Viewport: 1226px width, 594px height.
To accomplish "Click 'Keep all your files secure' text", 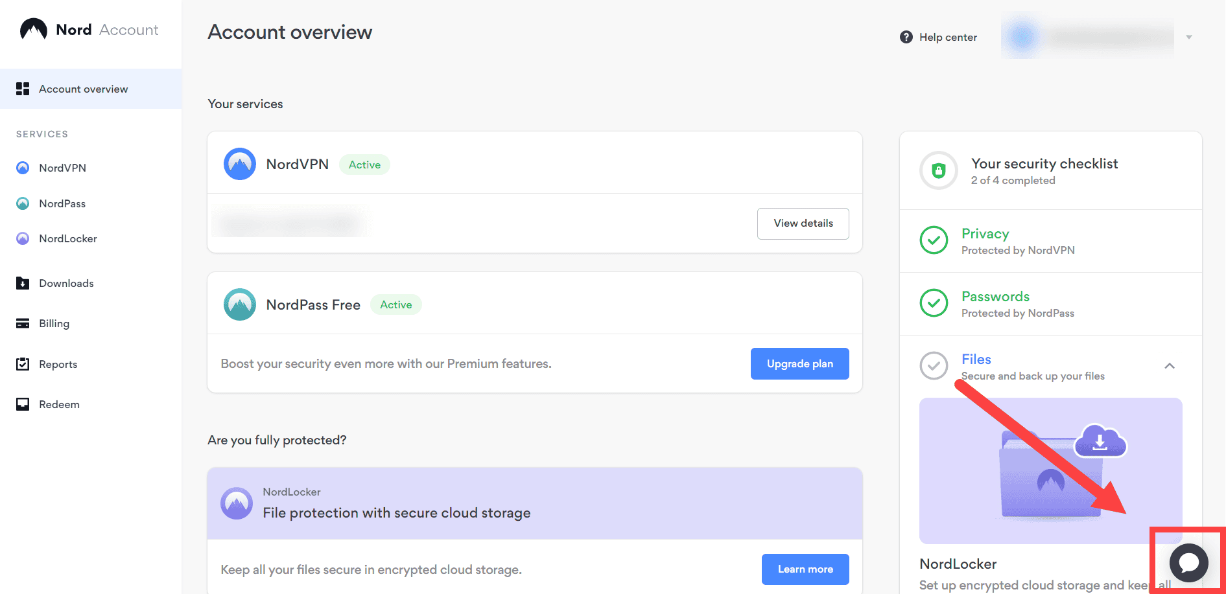I will tap(371, 570).
